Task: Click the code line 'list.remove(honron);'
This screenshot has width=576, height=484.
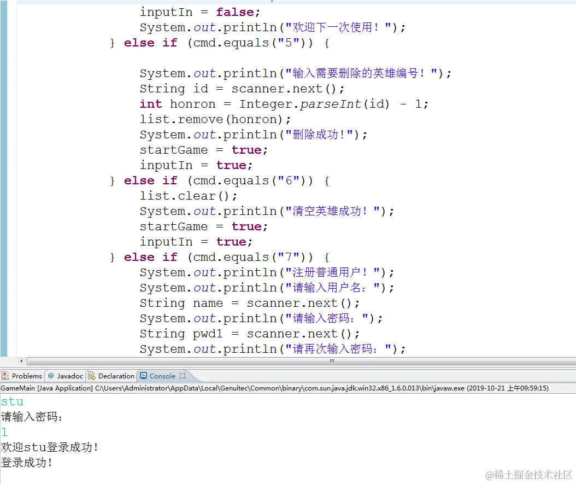Action: click(x=215, y=119)
